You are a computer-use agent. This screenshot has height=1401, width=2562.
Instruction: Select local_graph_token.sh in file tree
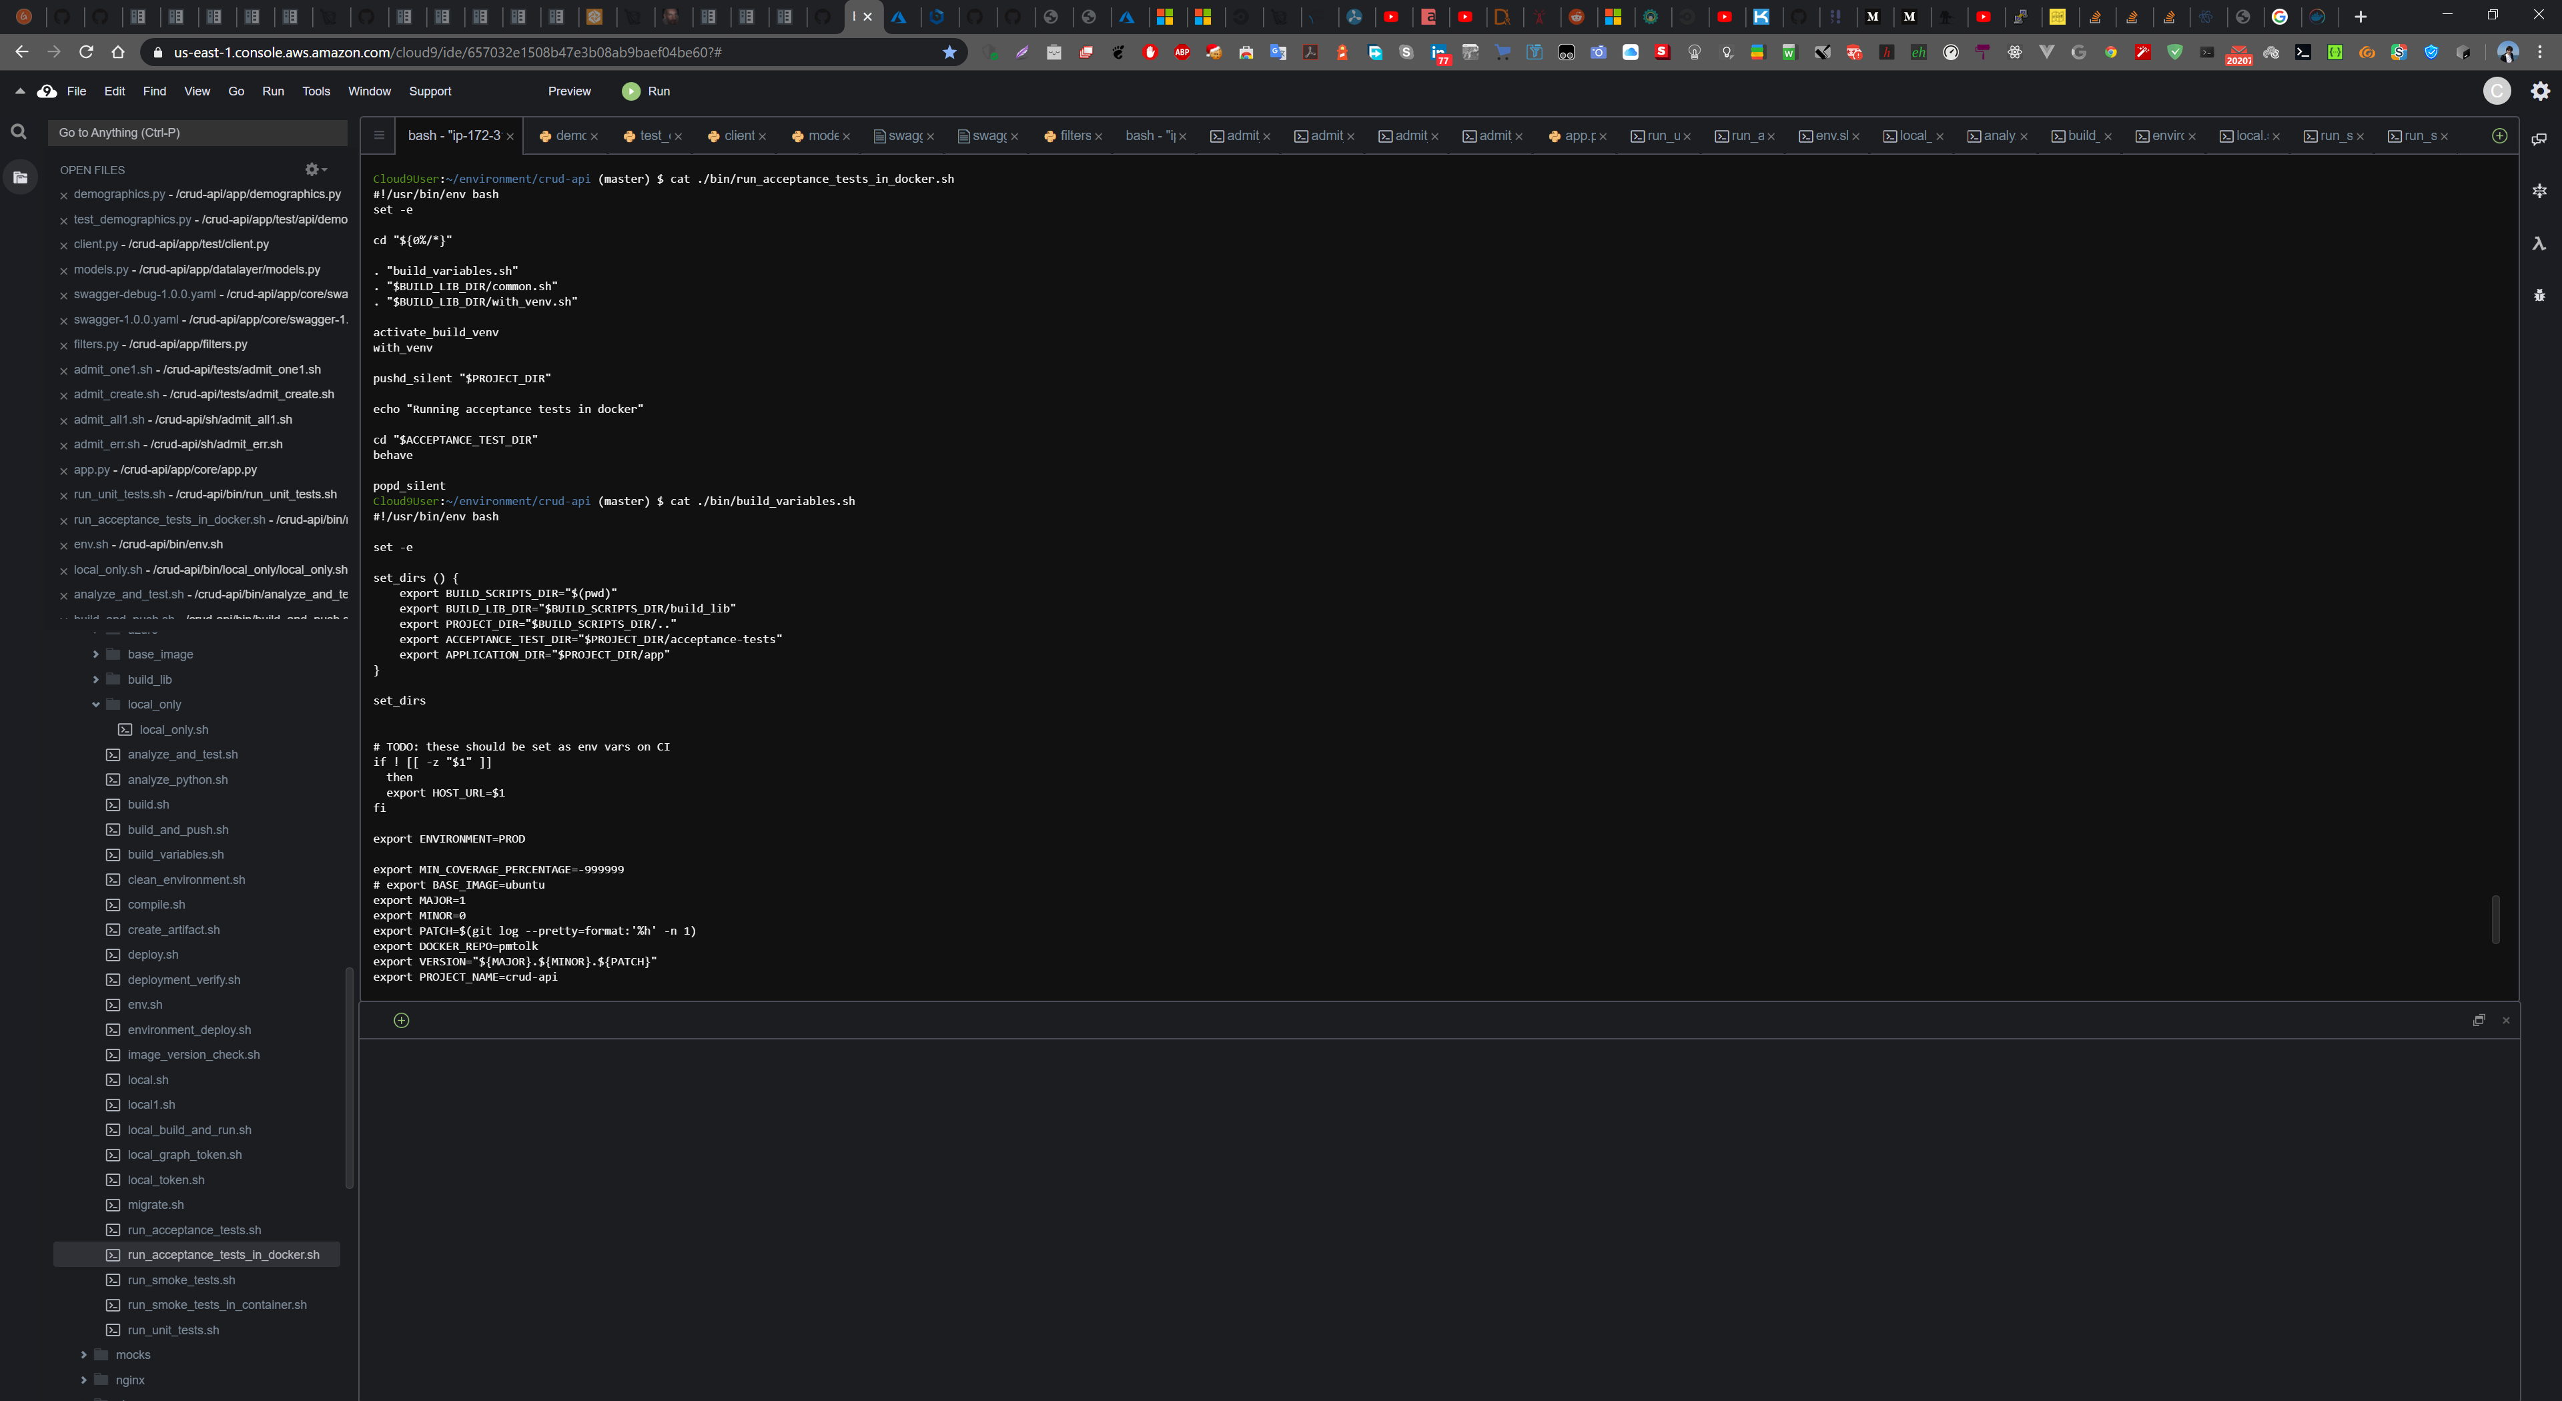click(184, 1154)
